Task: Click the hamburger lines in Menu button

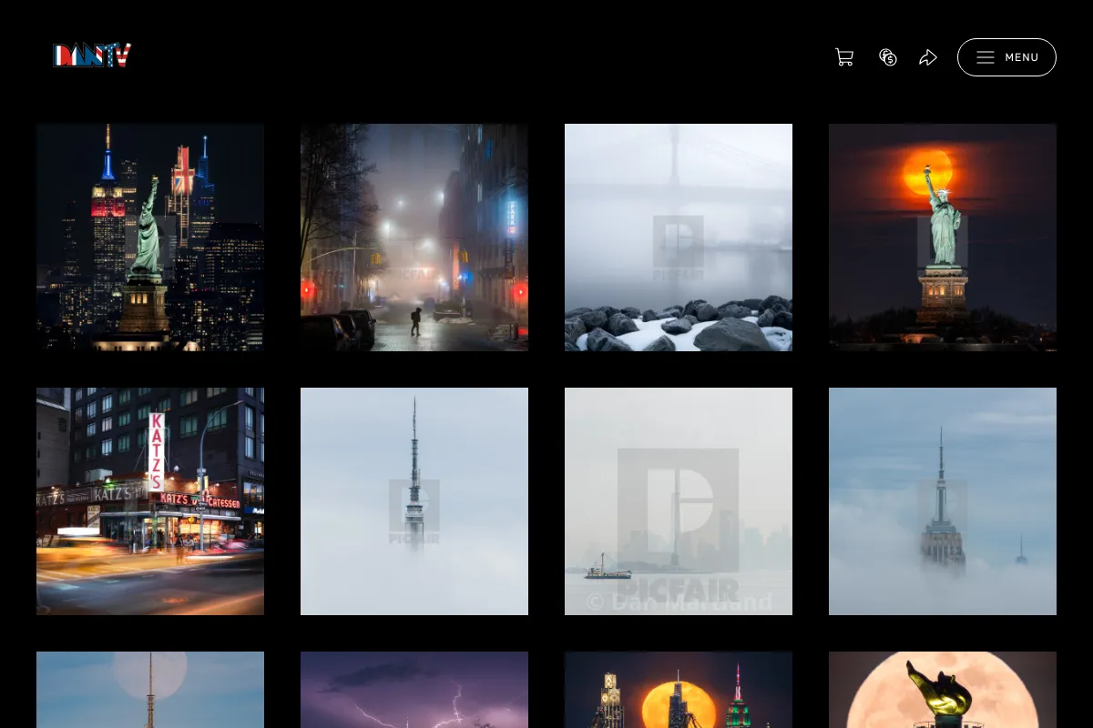Action: (x=986, y=57)
